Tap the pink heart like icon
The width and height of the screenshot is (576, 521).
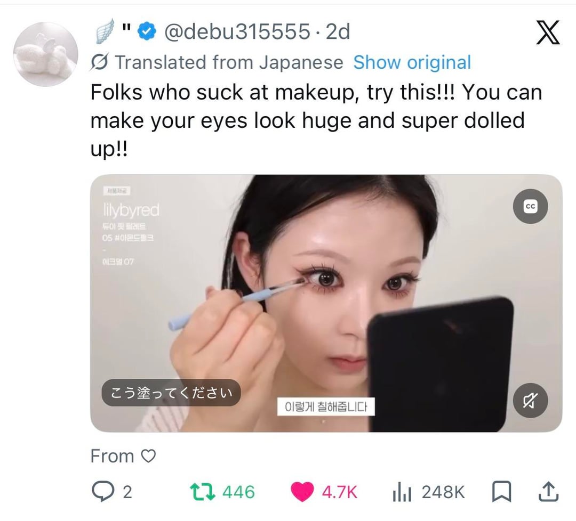(302, 492)
